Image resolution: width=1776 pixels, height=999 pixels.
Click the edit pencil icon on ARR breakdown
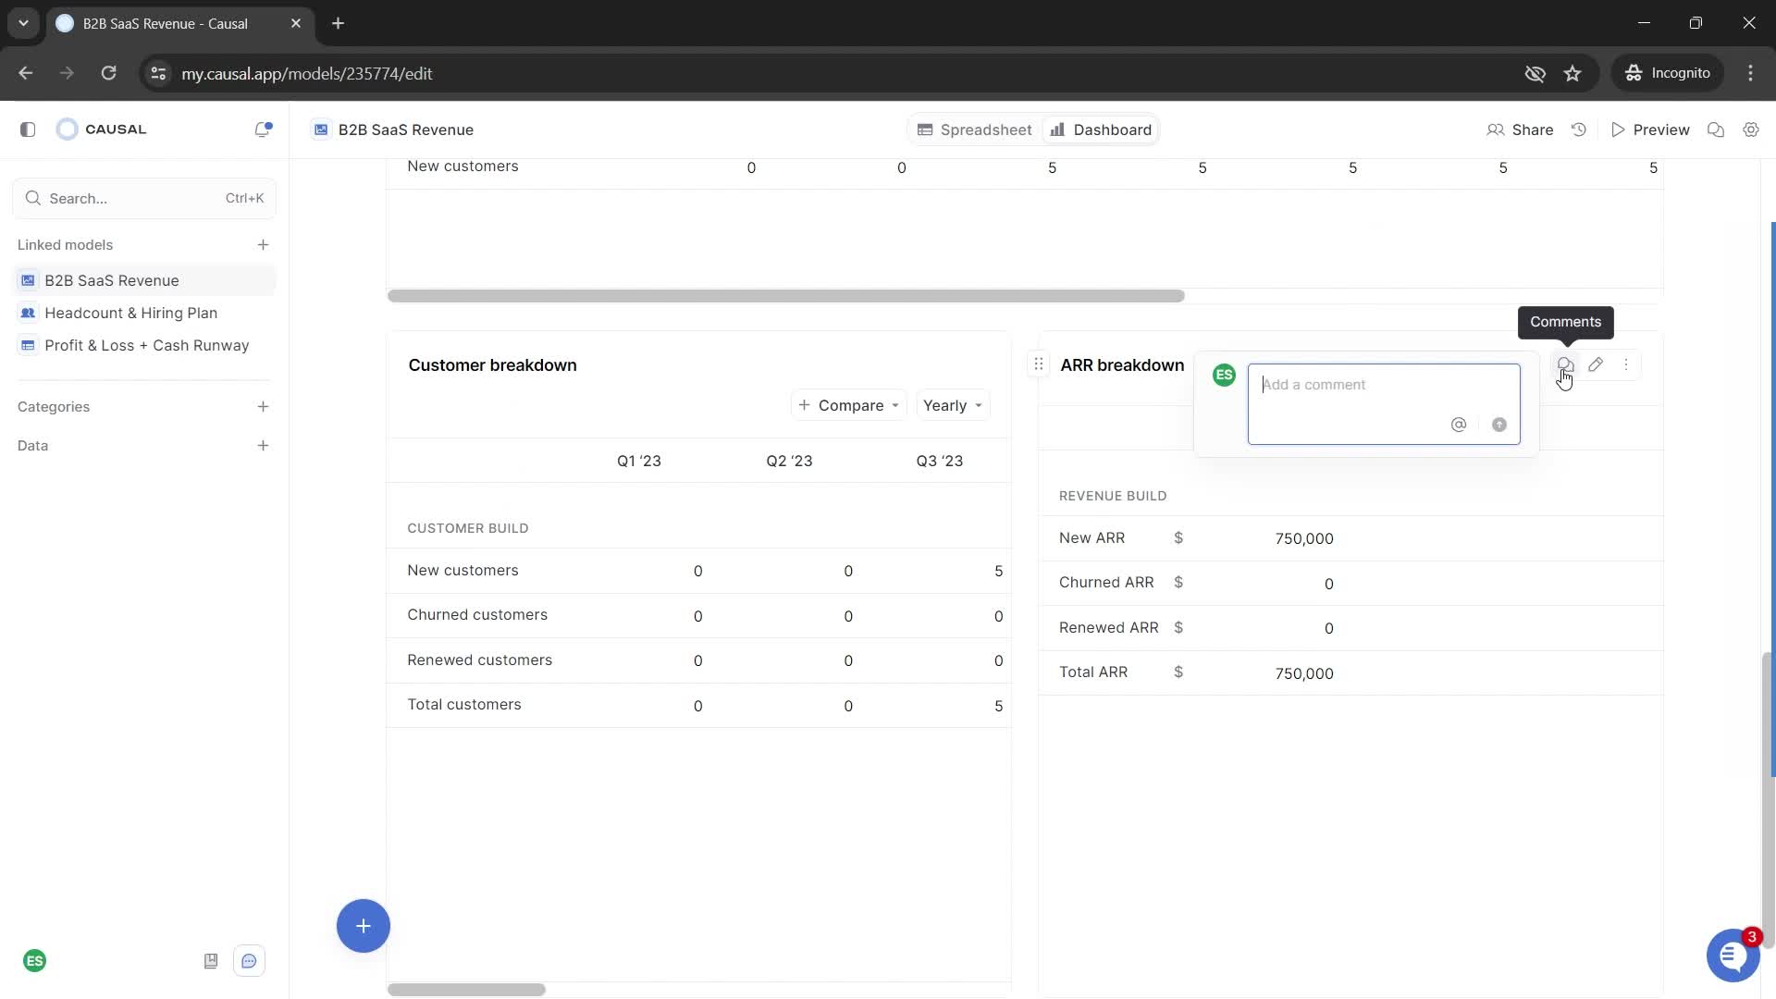pos(1596,364)
